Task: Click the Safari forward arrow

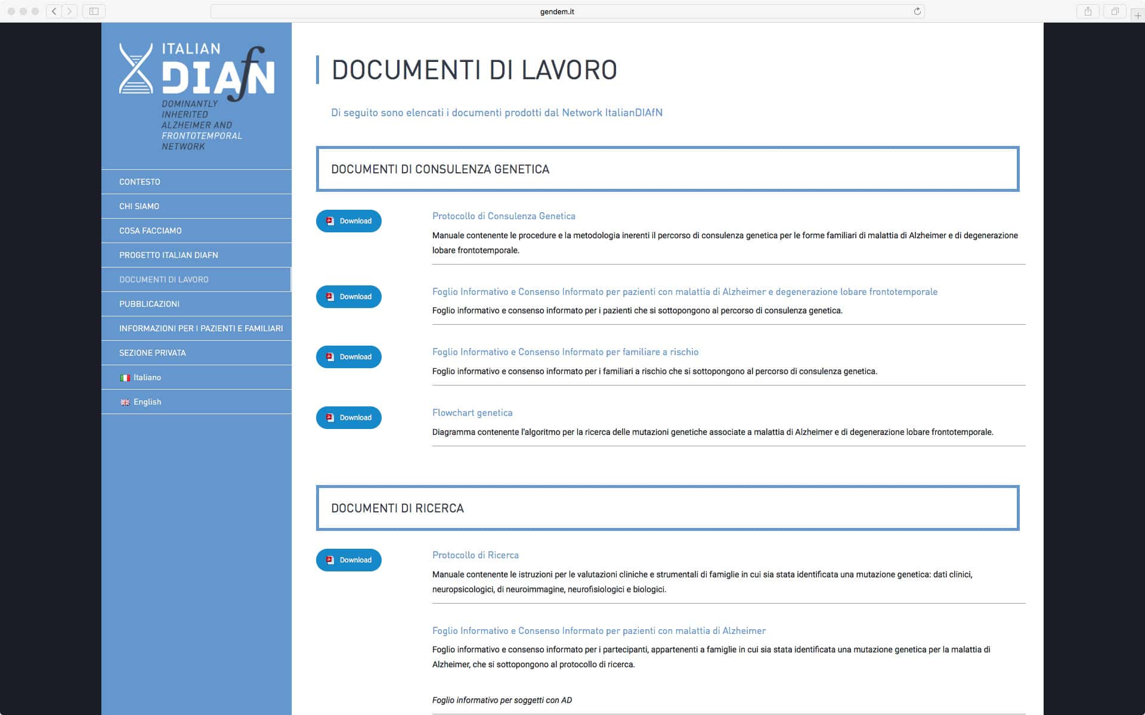Action: pos(70,11)
